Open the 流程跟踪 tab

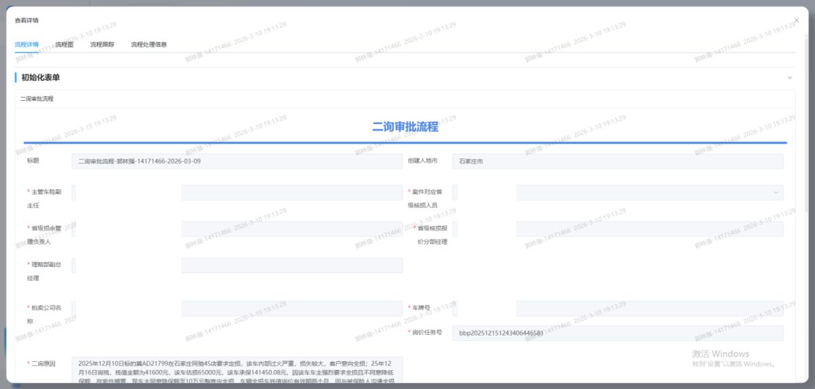pos(102,45)
